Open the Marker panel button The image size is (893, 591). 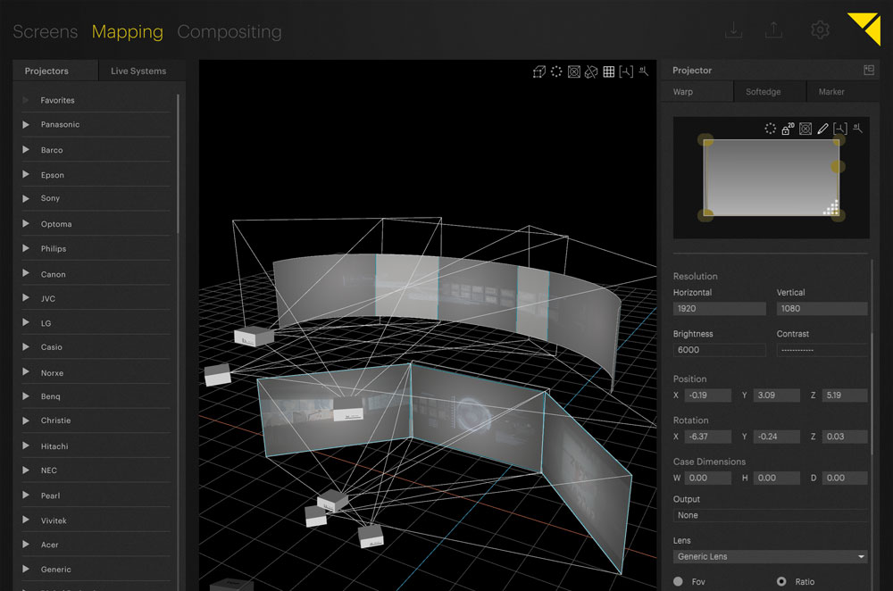coord(840,91)
